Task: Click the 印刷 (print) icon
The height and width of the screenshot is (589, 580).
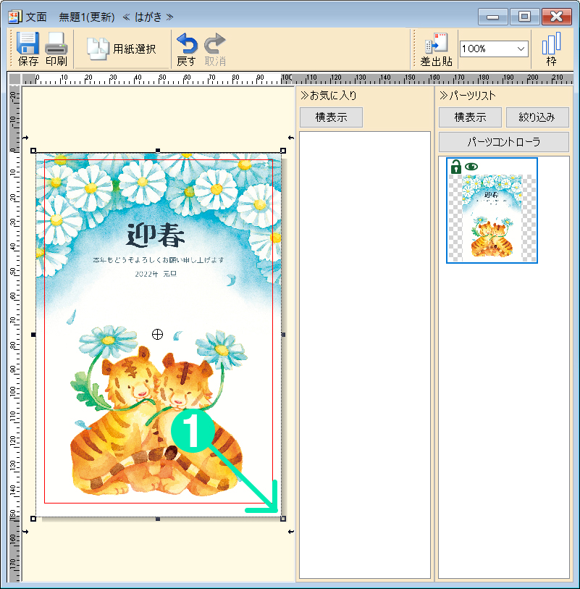Action: [56, 43]
